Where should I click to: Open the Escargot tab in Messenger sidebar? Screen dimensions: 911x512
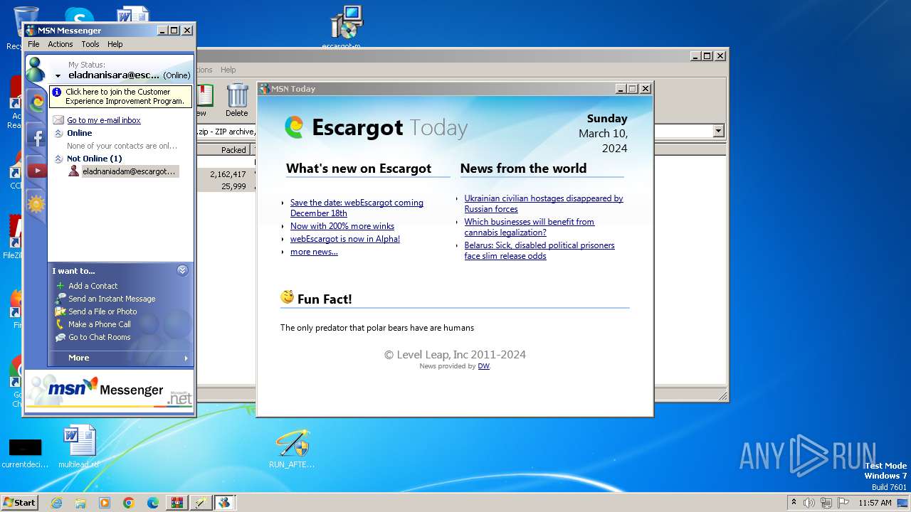pos(36,102)
